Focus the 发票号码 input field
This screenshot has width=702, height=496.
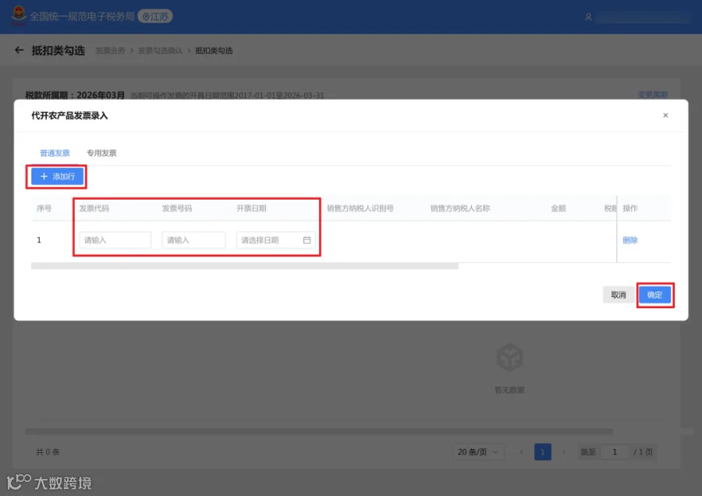(x=193, y=240)
